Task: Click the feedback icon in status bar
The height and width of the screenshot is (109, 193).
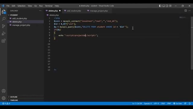Action: click(185, 104)
